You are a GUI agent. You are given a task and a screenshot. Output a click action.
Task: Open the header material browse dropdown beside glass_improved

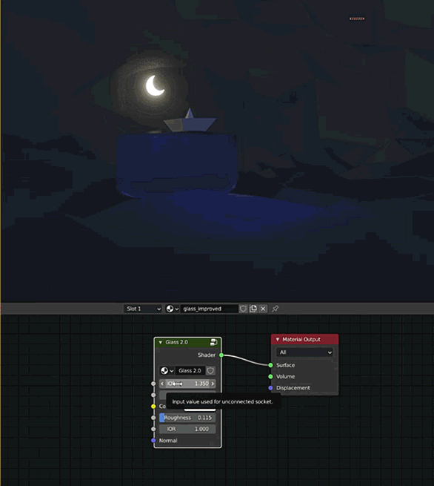coord(173,309)
